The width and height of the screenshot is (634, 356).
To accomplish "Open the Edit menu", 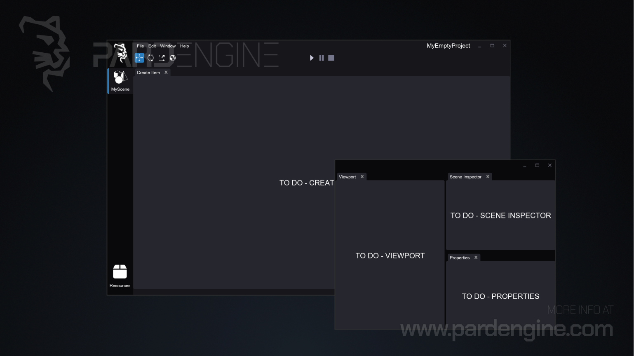I will tap(152, 46).
